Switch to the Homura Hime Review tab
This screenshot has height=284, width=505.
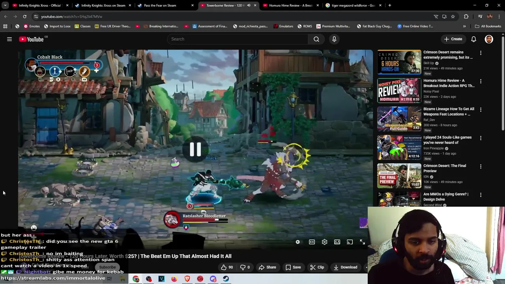291,6
